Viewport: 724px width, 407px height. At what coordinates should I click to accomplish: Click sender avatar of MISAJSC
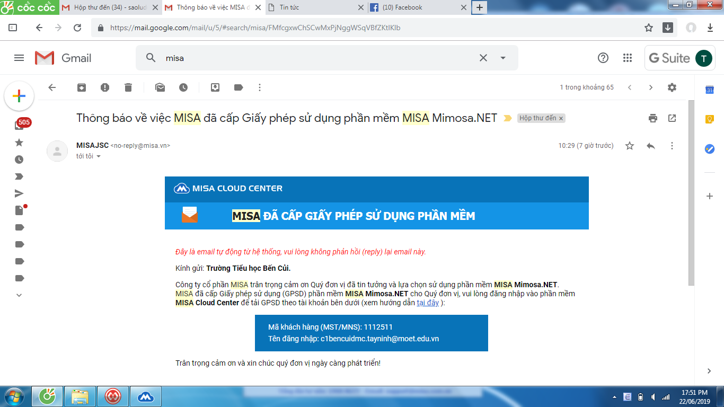pos(57,151)
